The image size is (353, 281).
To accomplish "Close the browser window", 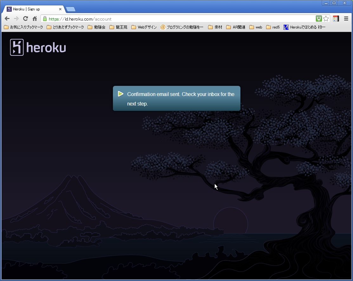I will (345, 3).
